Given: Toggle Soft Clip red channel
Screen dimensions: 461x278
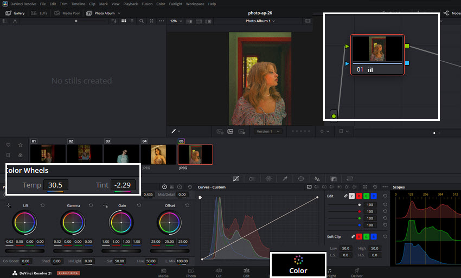Looking at the screenshot, I should pos(359,237).
